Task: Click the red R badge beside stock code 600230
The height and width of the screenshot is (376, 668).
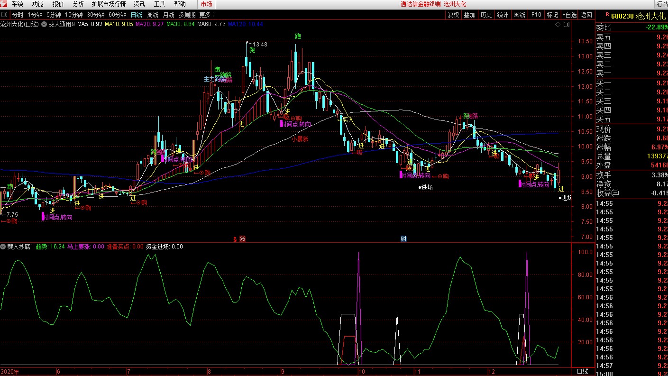Action: (x=607, y=15)
